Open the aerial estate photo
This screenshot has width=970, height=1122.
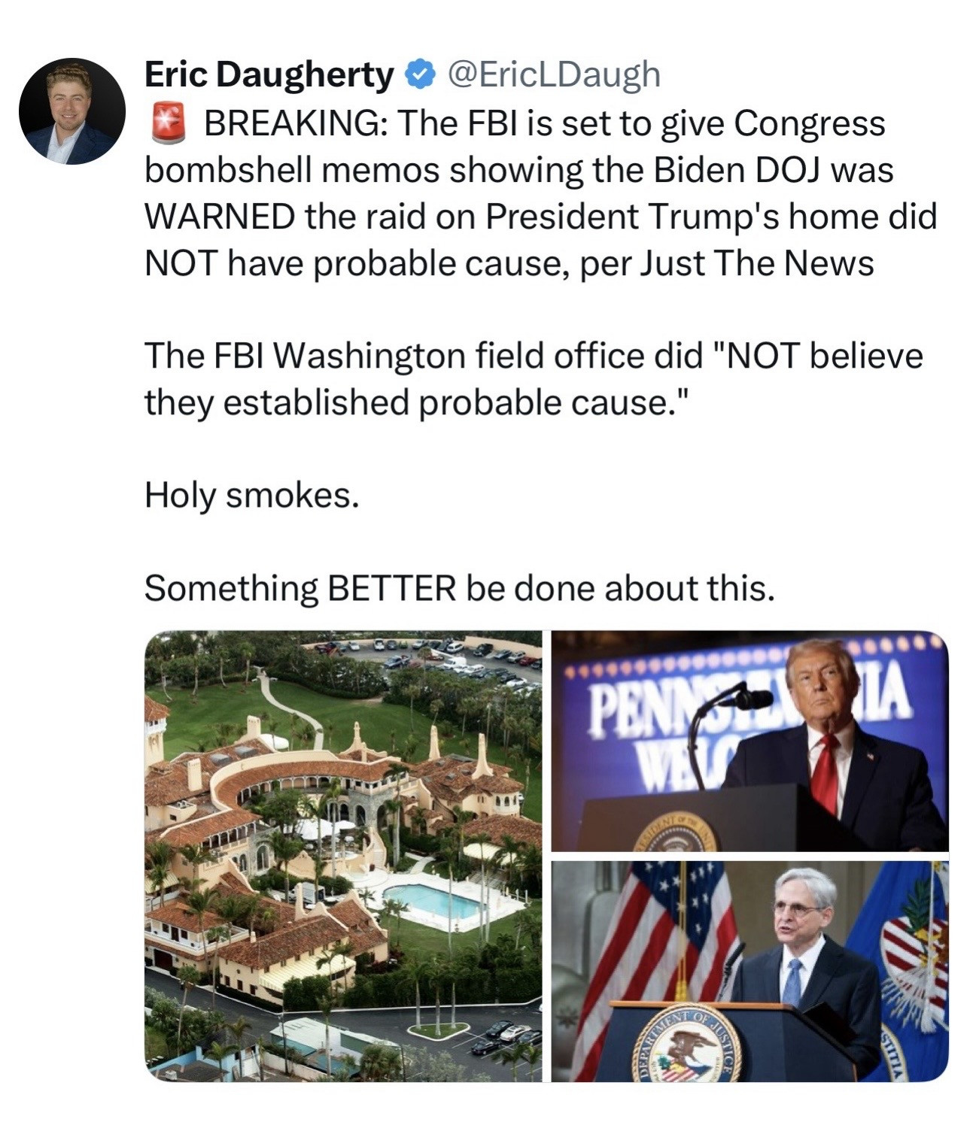click(x=343, y=856)
